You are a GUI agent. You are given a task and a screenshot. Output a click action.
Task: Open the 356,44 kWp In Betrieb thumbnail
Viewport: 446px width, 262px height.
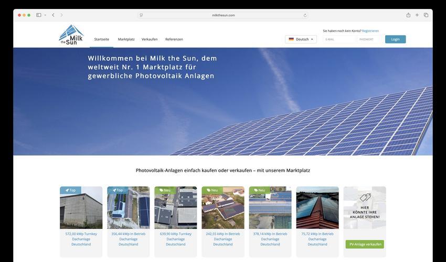click(128, 208)
